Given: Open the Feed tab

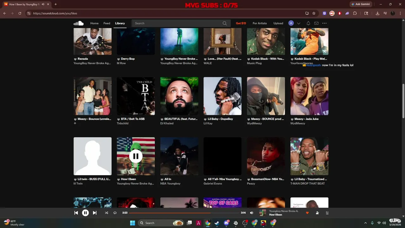Looking at the screenshot, I should (x=107, y=23).
